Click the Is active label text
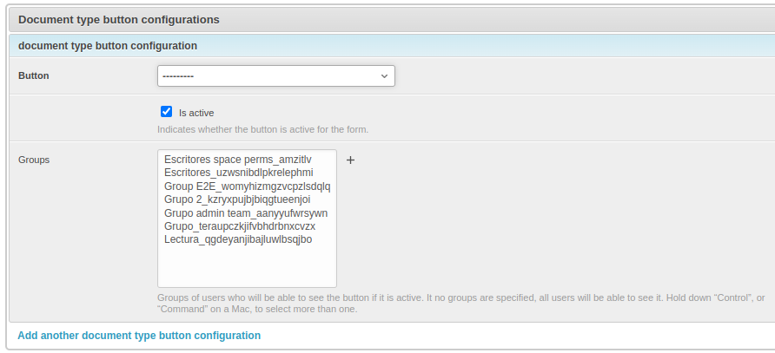The width and height of the screenshot is (775, 353). coord(196,113)
